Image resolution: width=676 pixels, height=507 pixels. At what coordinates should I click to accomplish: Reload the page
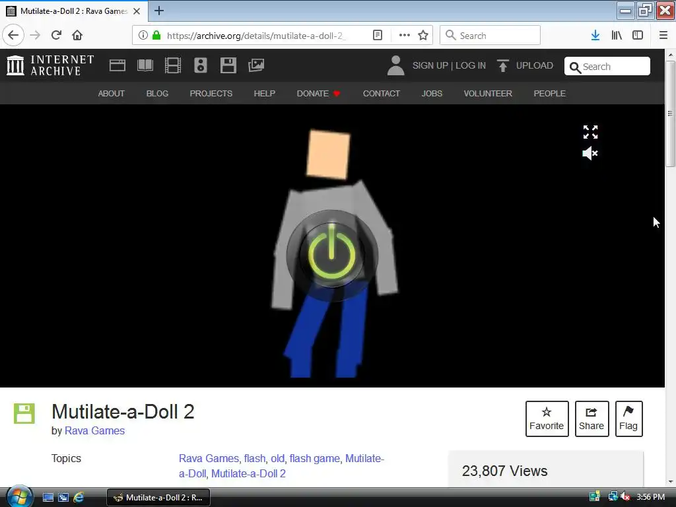point(56,36)
